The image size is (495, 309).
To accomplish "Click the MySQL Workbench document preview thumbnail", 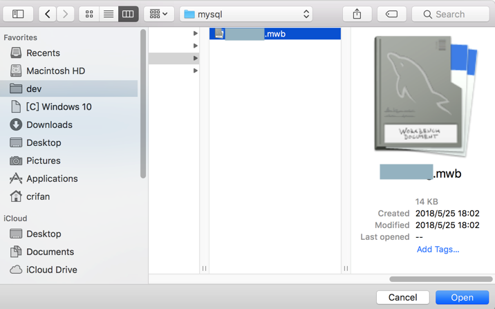I will [425, 96].
